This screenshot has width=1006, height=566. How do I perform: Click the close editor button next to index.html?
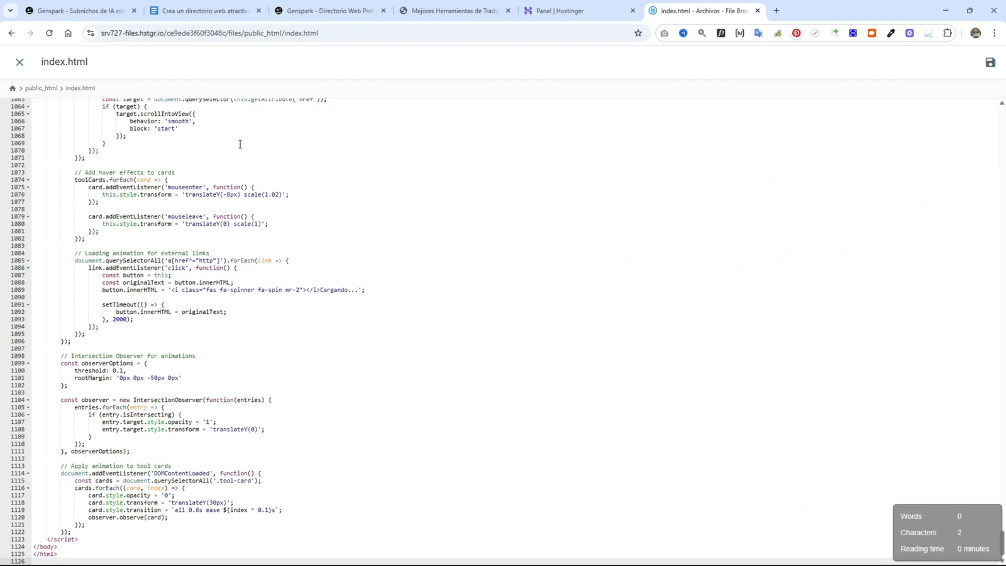pos(19,62)
